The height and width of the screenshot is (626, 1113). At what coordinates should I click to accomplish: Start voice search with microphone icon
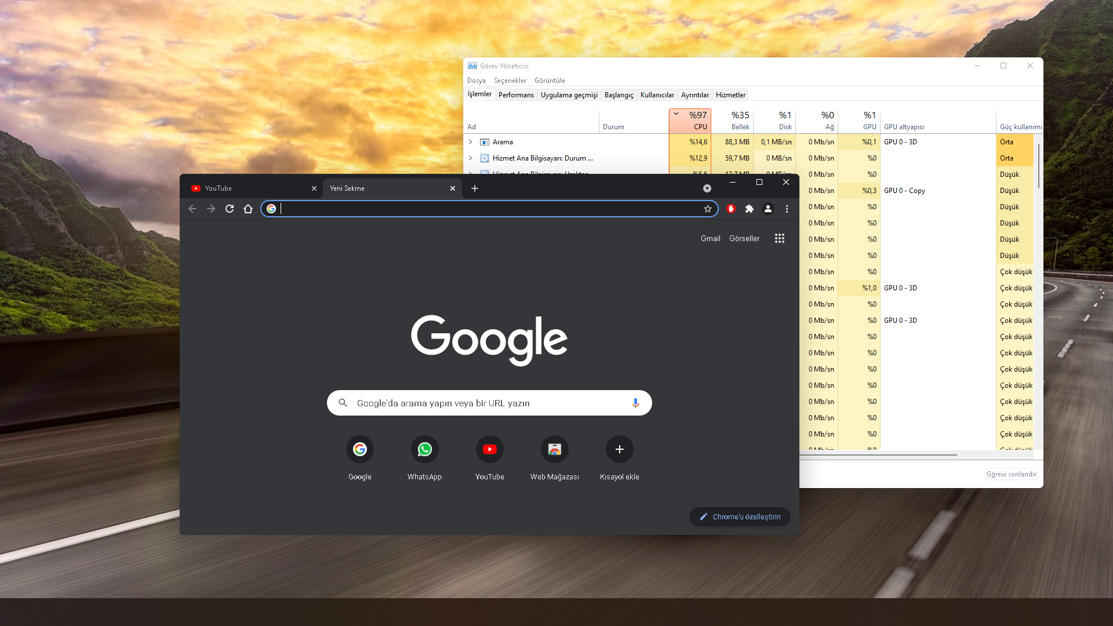(x=635, y=403)
